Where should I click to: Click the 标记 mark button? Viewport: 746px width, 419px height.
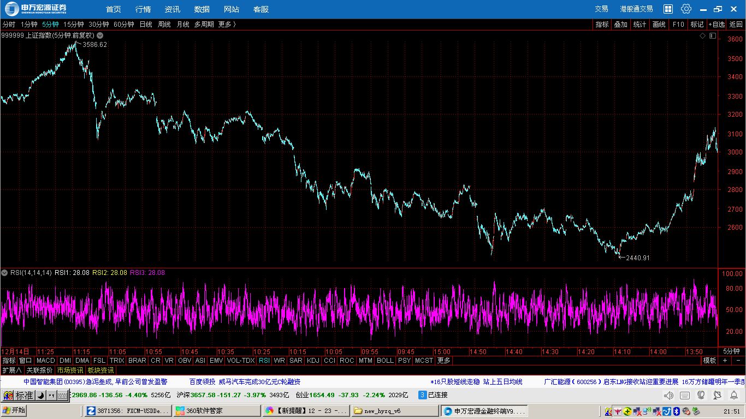point(697,24)
